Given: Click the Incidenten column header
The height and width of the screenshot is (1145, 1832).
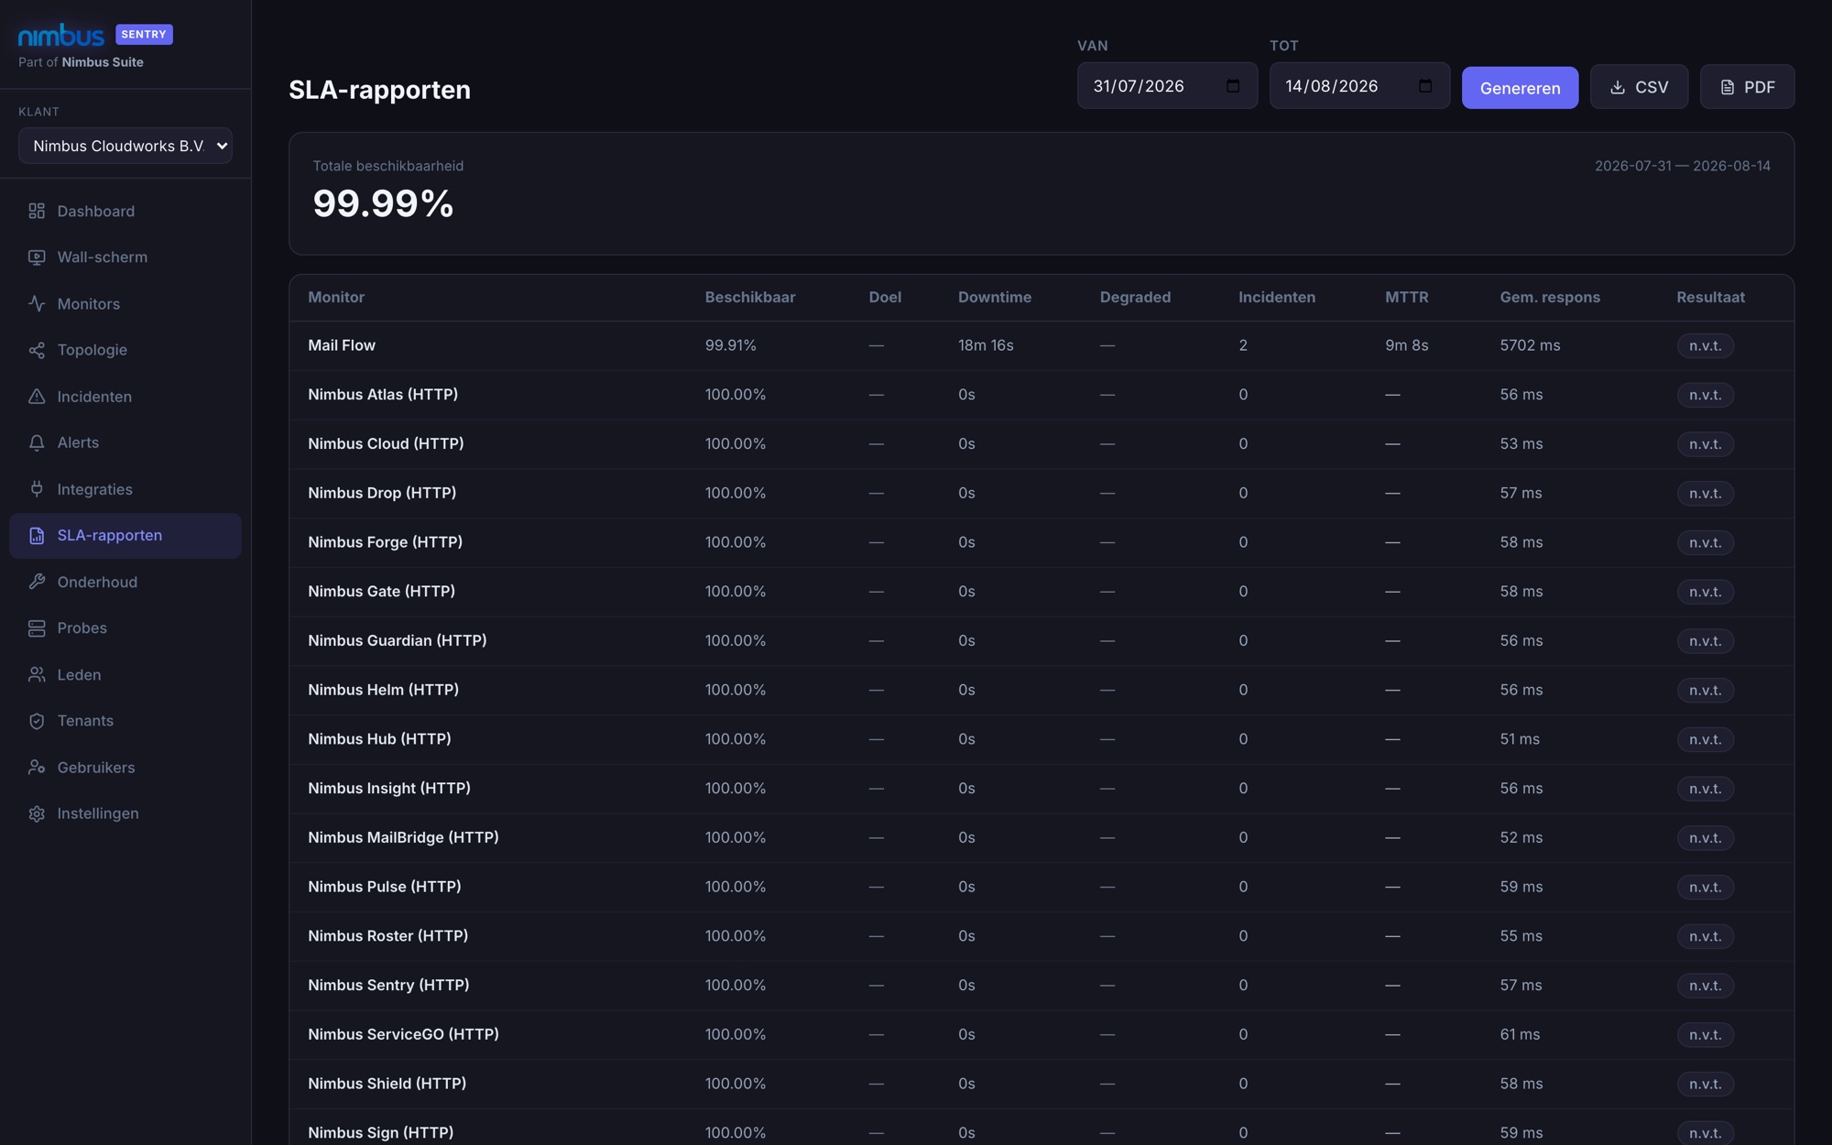Looking at the screenshot, I should 1277,298.
